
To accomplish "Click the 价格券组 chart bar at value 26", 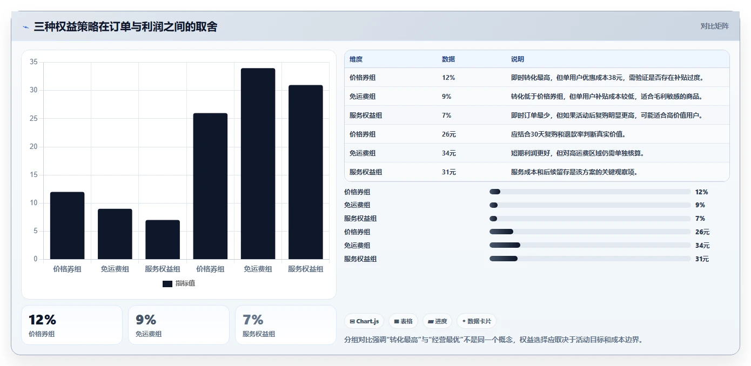I will [x=210, y=186].
